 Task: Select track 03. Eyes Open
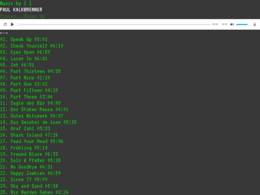click(x=25, y=52)
